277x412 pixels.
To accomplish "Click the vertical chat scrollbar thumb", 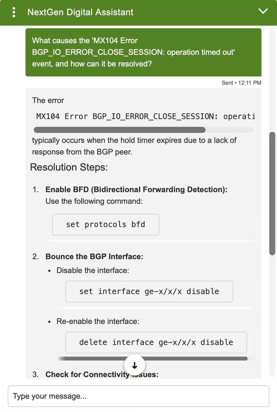I will click(272, 193).
